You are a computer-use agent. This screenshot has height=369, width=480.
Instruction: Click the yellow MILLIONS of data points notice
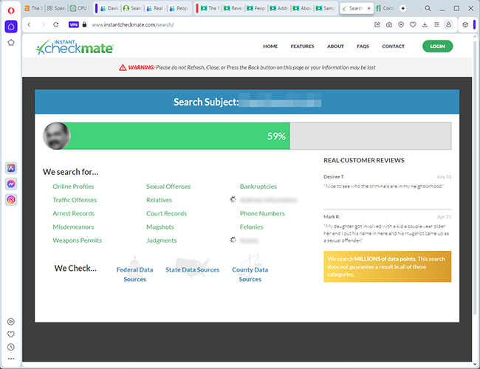387,266
